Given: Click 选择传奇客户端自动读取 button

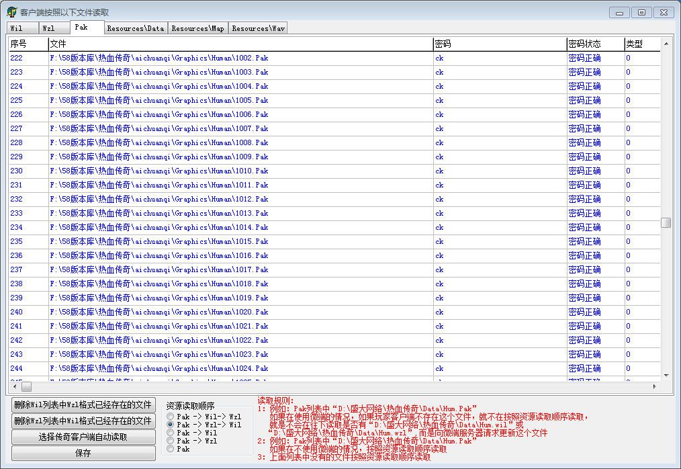Looking at the screenshot, I should click(x=83, y=437).
